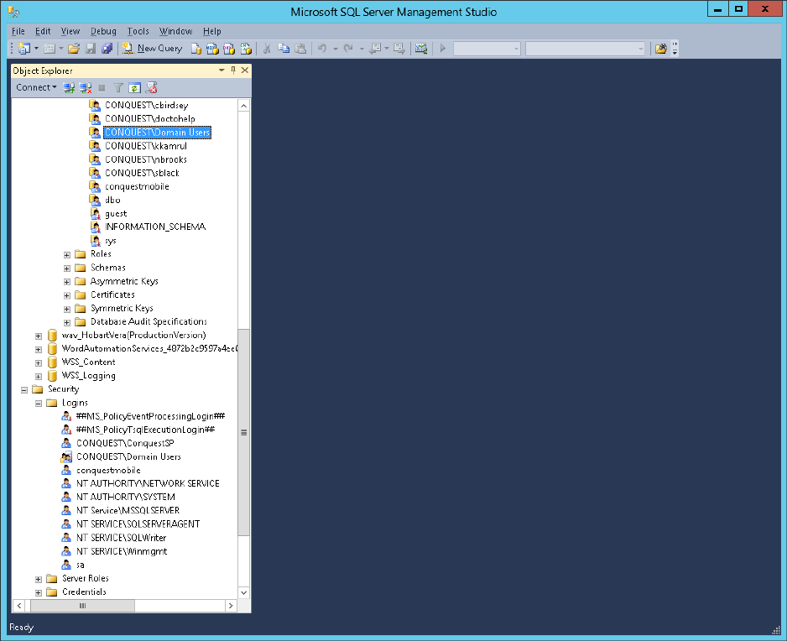Click the Analysis Services XMLA Query icon
This screenshot has width=787, height=641.
click(x=246, y=48)
